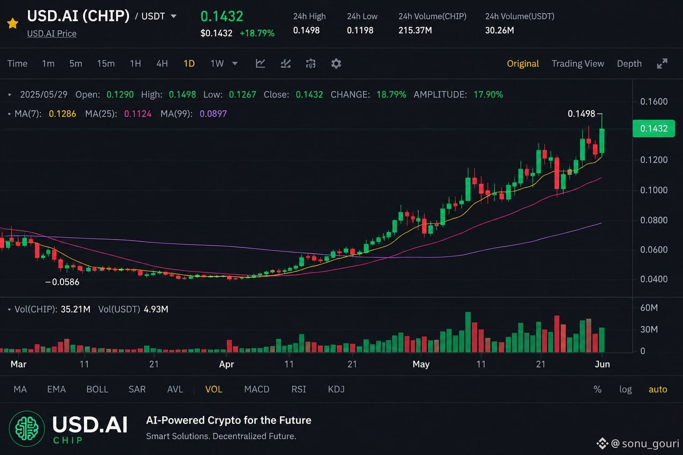Click the MA(99) value 0.0897
The image size is (683, 455).
click(x=213, y=114)
